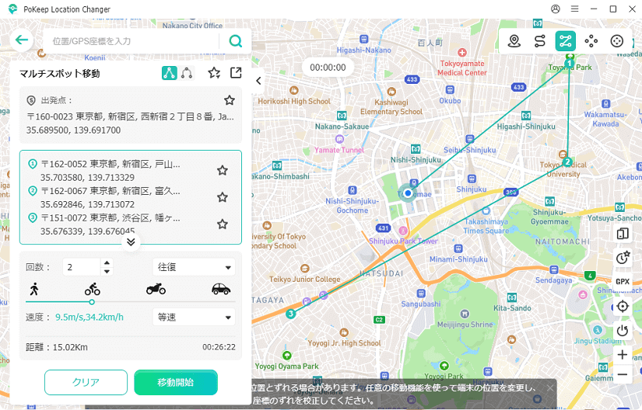The width and height of the screenshot is (642, 410).
Task: Open joystick mode icon in toolbar
Action: 616,41
